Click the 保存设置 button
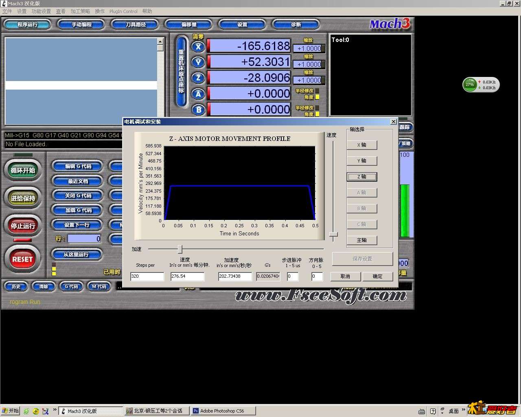 (x=362, y=259)
